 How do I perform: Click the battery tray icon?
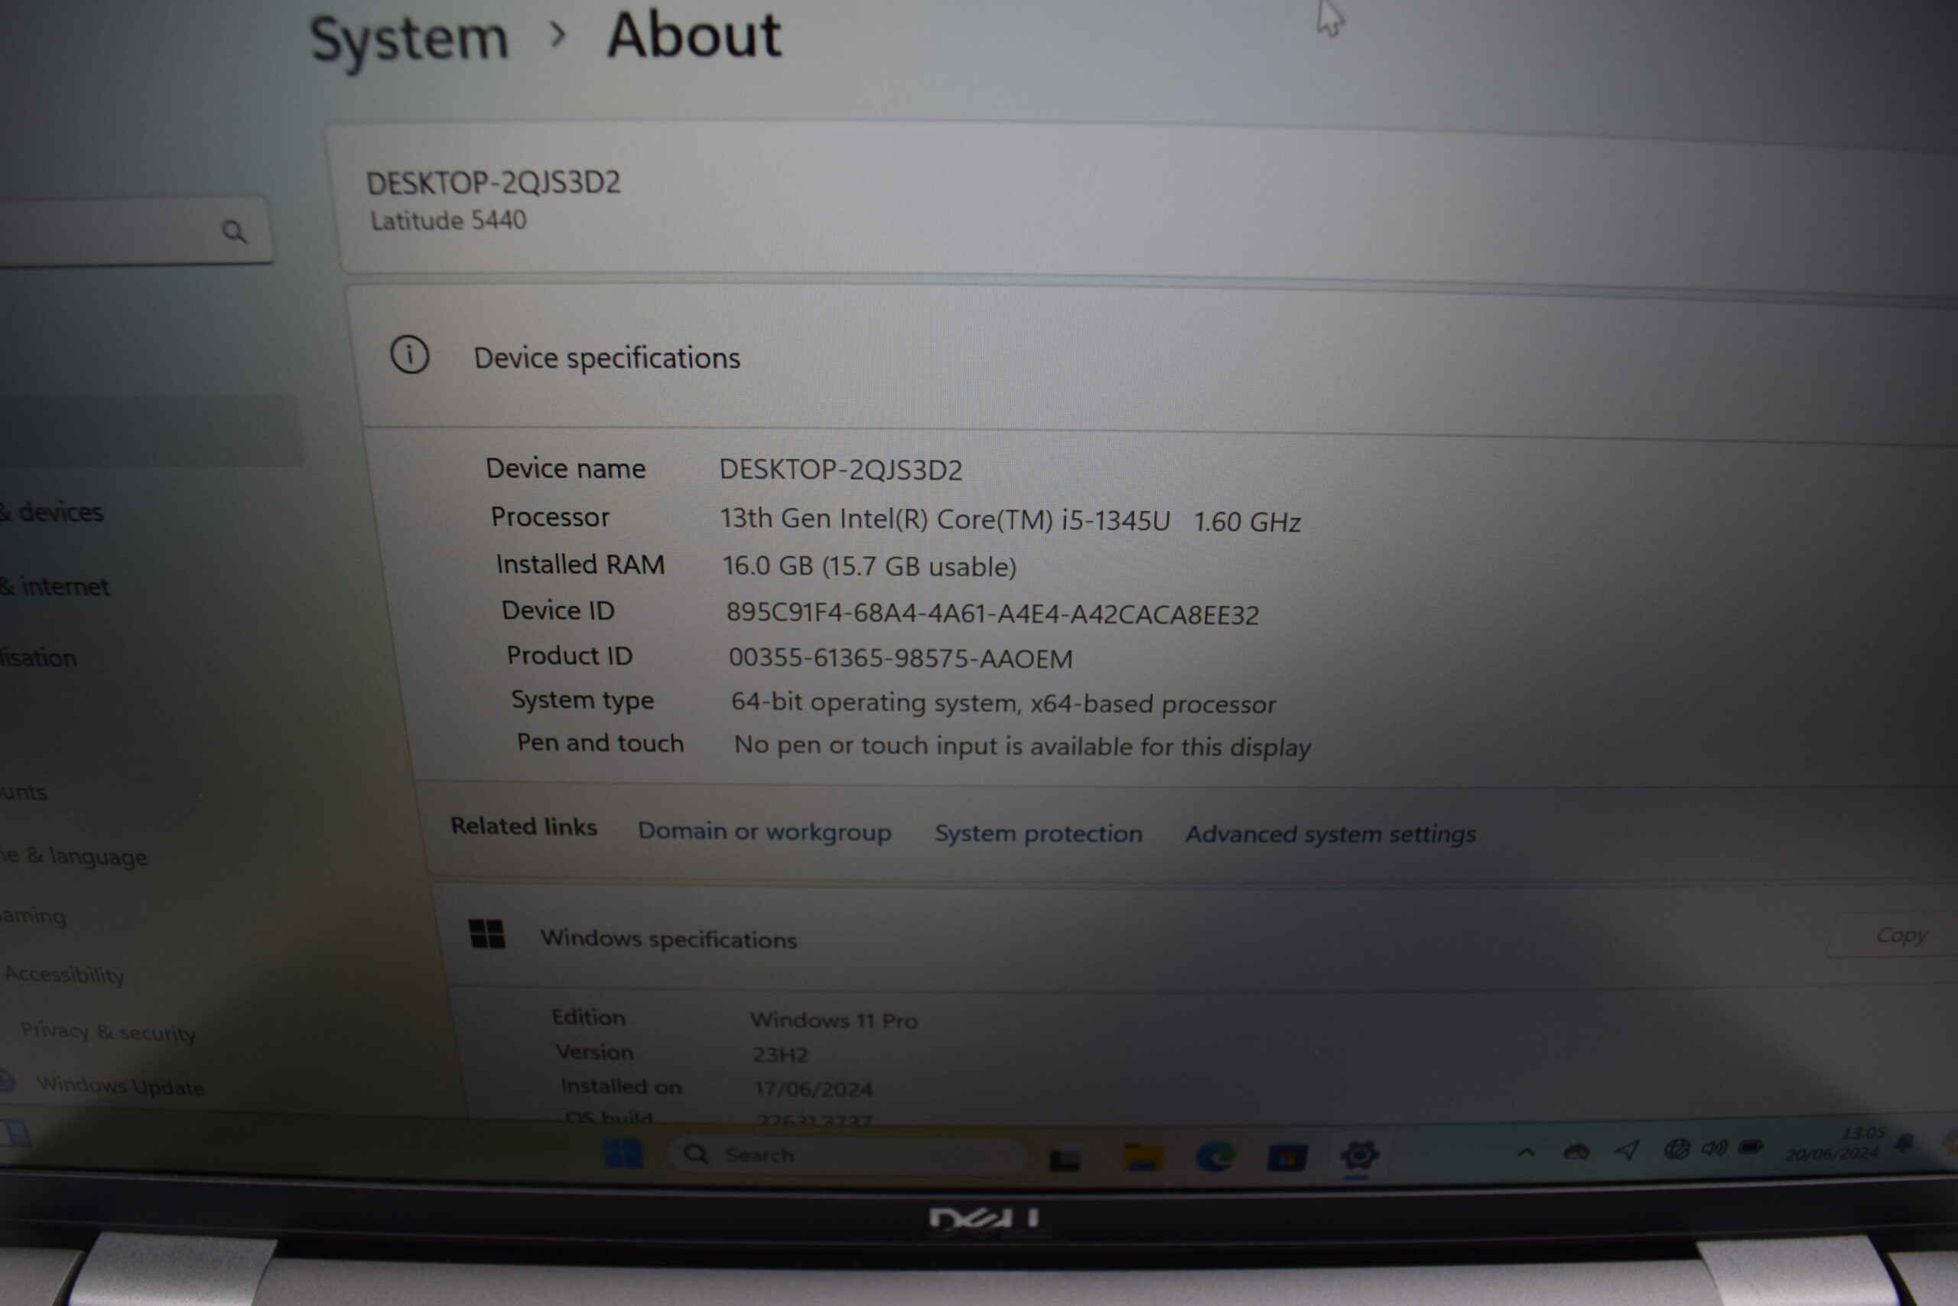1751,1148
